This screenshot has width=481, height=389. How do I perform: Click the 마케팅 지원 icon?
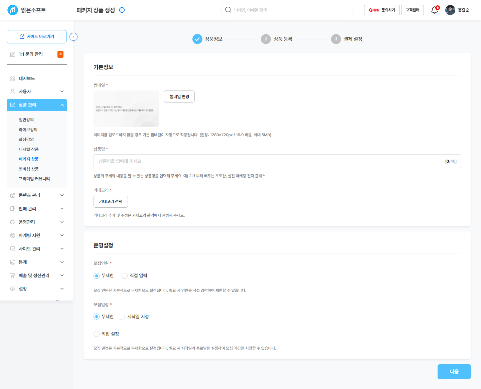pyautogui.click(x=13, y=235)
